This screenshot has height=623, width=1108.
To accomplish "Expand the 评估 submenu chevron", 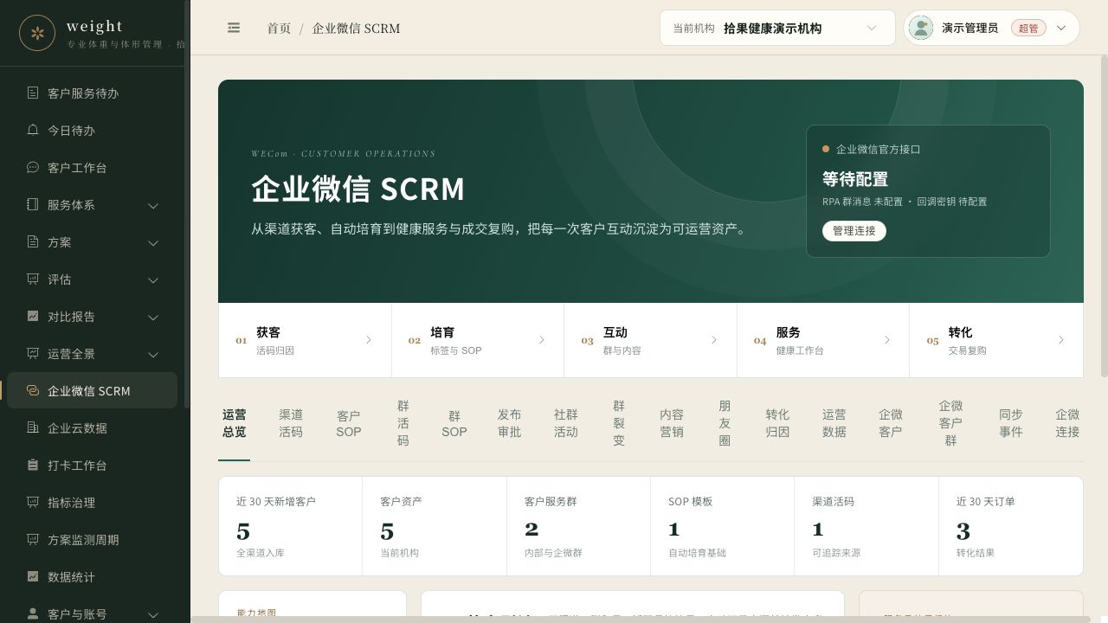I will (153, 279).
